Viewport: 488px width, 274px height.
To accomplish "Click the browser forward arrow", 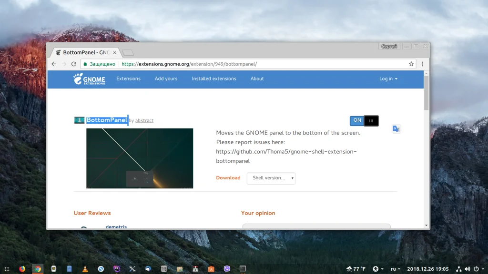I will [64, 64].
